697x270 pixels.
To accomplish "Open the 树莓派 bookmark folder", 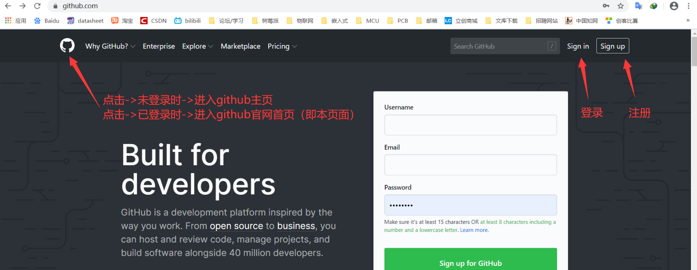I will pyautogui.click(x=265, y=21).
